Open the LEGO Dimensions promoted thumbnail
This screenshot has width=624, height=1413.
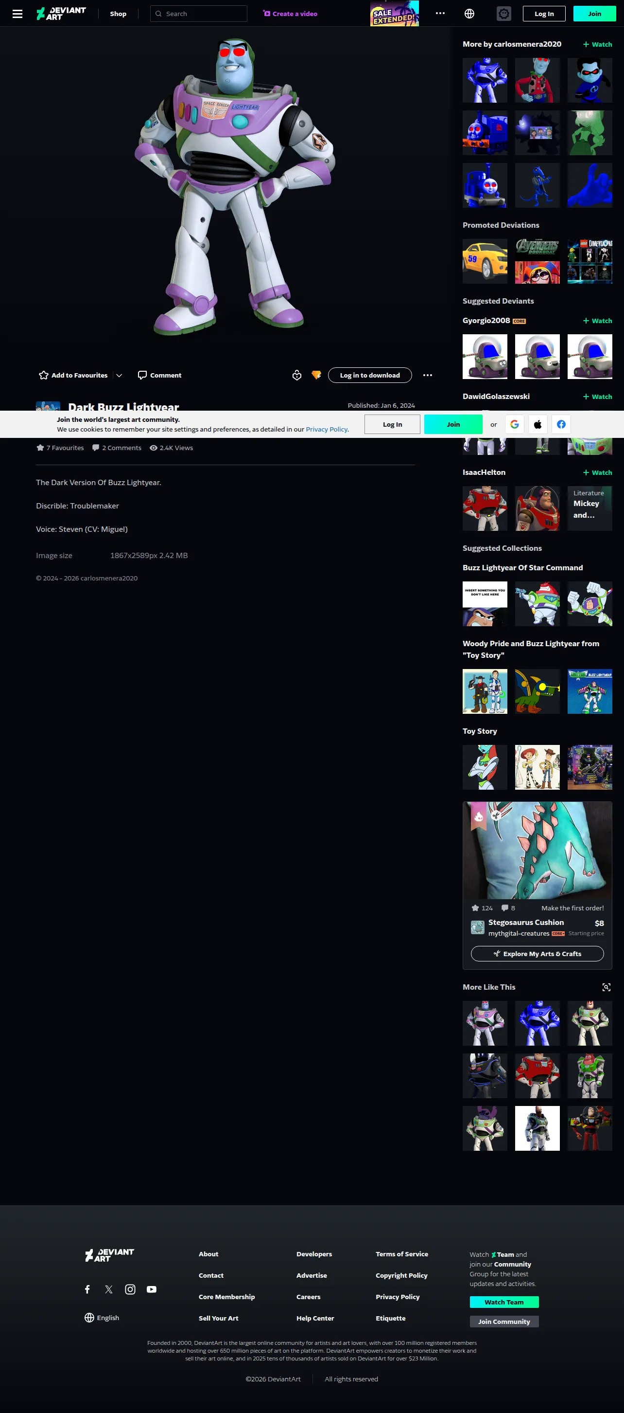coord(590,262)
